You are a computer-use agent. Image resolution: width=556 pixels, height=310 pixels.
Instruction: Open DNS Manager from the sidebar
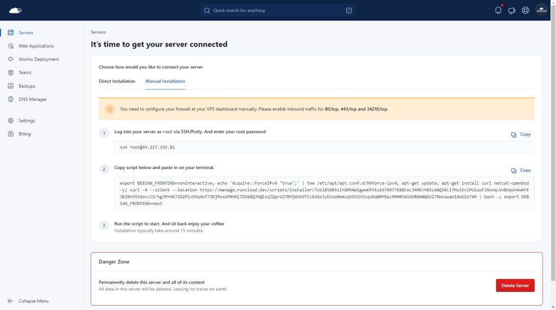point(33,99)
